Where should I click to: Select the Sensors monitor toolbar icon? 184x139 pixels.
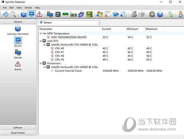[x=31, y=14]
